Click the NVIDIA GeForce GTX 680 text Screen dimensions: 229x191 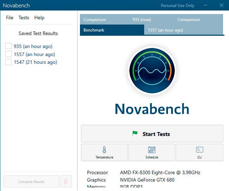[147, 180]
